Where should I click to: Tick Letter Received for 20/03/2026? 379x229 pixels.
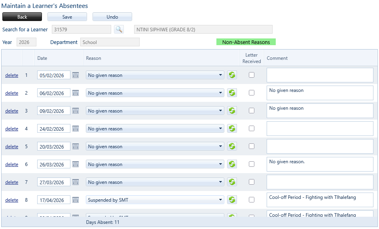tap(252, 146)
